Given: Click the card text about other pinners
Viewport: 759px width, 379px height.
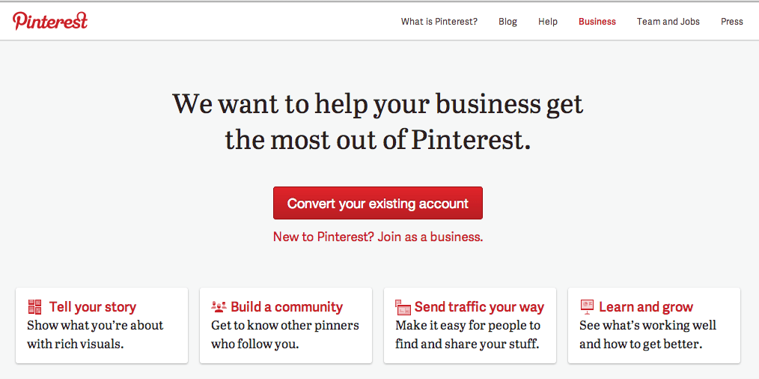Looking at the screenshot, I should [x=285, y=334].
